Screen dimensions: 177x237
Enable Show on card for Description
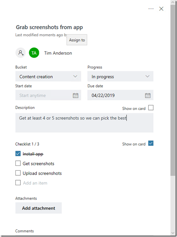tap(151, 108)
